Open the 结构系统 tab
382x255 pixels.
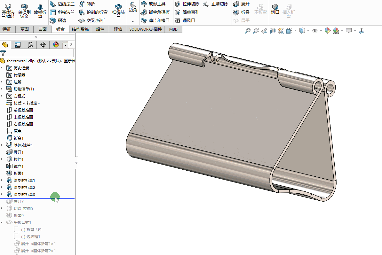click(x=80, y=29)
